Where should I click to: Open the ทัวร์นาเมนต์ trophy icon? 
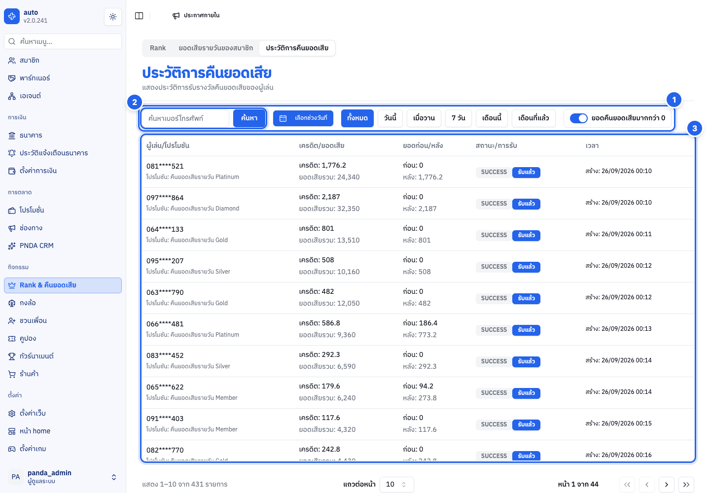coord(12,356)
